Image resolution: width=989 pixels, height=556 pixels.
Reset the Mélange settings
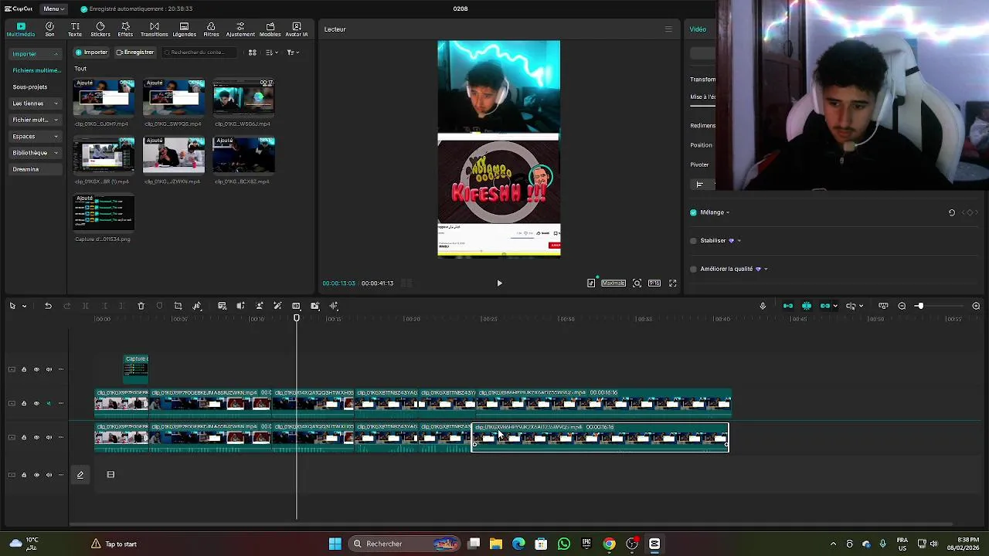click(x=952, y=212)
